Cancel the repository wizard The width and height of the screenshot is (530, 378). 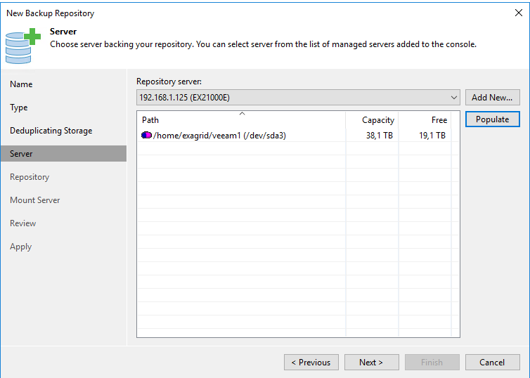(493, 362)
